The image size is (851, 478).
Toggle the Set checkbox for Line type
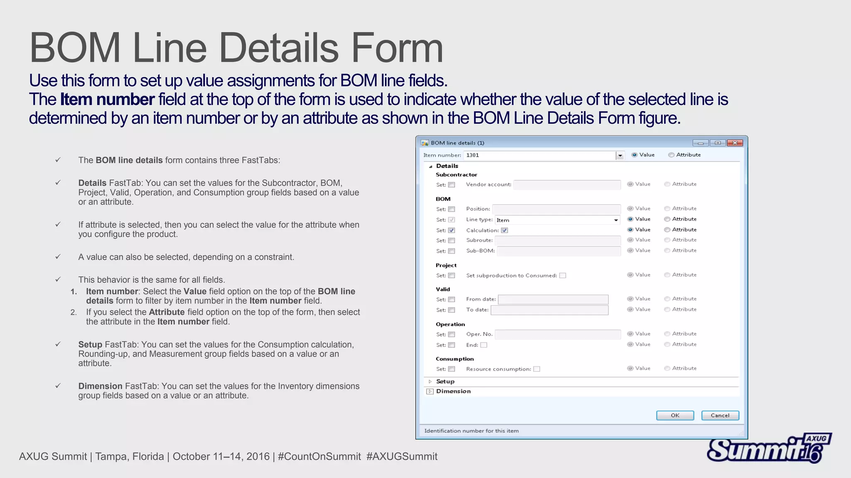coord(452,220)
